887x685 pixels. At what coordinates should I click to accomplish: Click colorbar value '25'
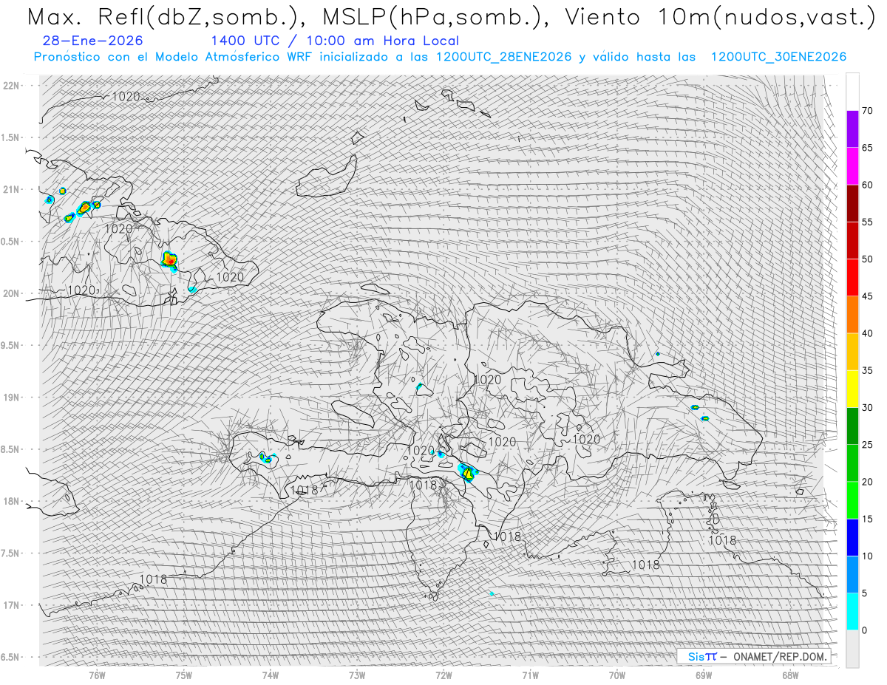(x=867, y=445)
